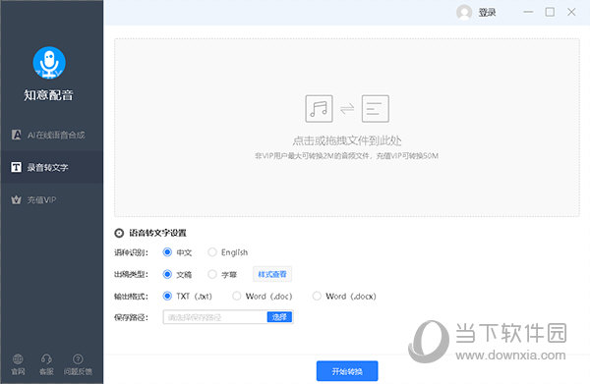
Task: Click the 样式查看 button
Action: click(272, 274)
